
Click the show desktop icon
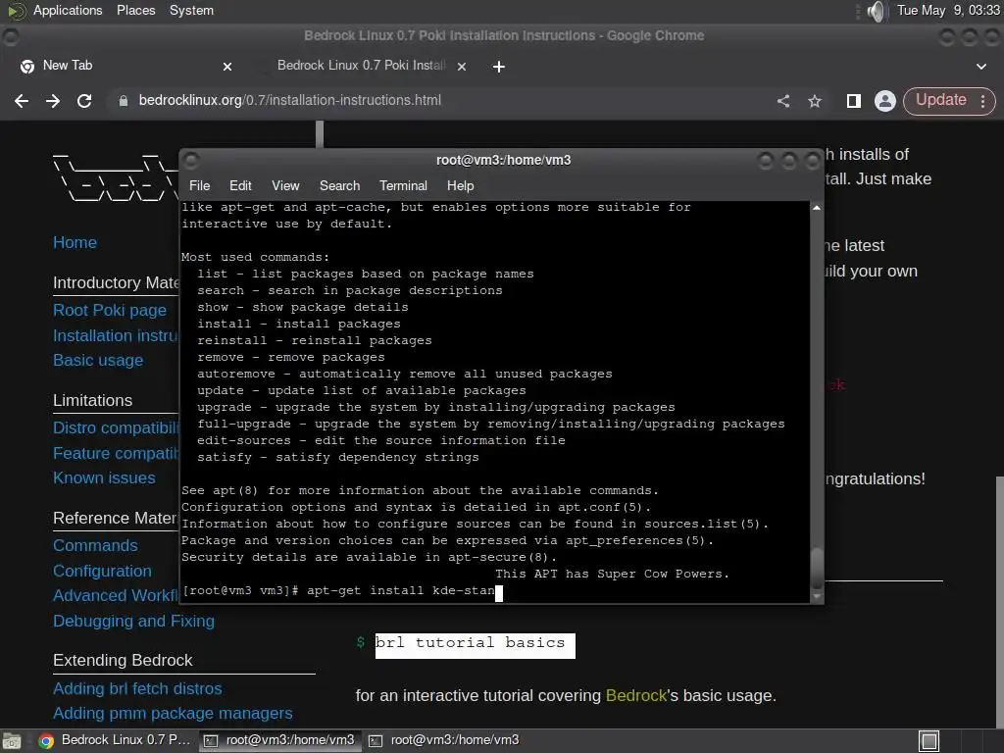[x=12, y=741]
